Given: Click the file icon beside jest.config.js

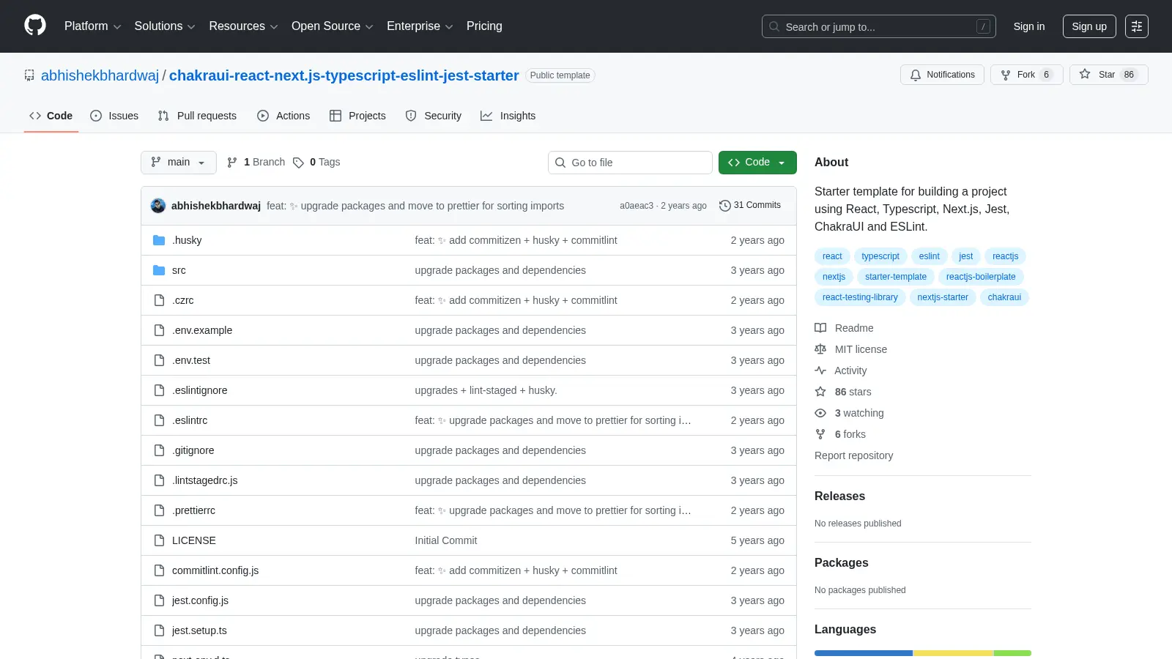Looking at the screenshot, I should click(x=159, y=600).
